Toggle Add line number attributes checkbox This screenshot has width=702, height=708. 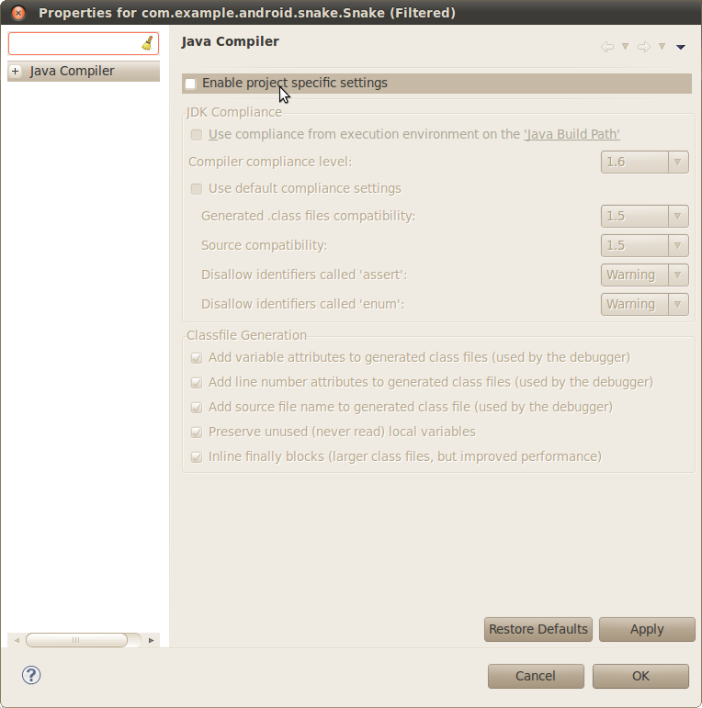pyautogui.click(x=197, y=382)
